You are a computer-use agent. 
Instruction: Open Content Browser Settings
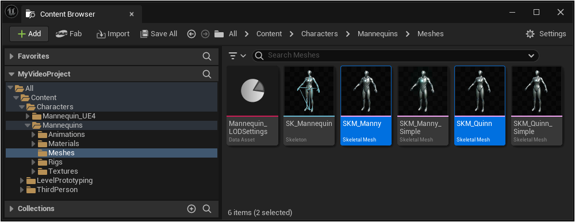pos(546,34)
